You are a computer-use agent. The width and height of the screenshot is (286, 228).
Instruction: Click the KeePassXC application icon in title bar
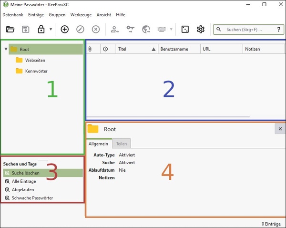tap(6, 4)
